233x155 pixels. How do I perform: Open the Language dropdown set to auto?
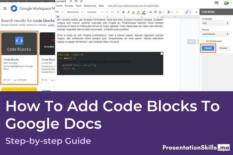coord(215,23)
